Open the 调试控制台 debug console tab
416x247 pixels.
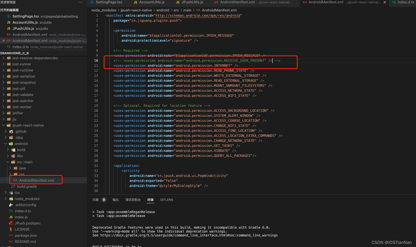coord(133,200)
